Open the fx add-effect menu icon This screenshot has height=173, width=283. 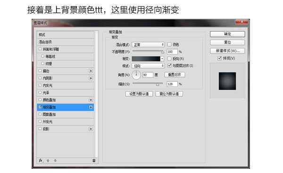pos(41,160)
